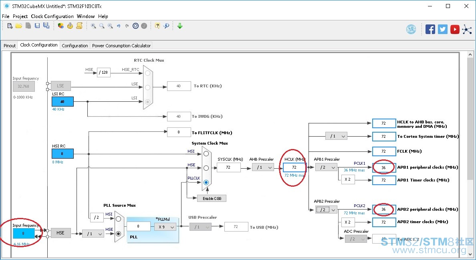Open the AHB Prescaler dropdown
The height and width of the screenshot is (260, 476).
[x=263, y=167]
